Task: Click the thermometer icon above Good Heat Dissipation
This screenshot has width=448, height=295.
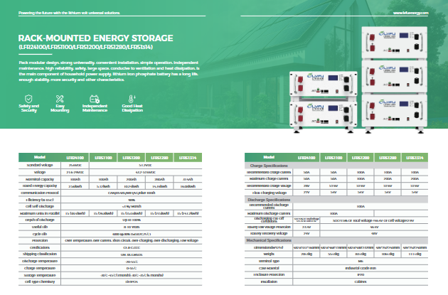Action: [132, 99]
